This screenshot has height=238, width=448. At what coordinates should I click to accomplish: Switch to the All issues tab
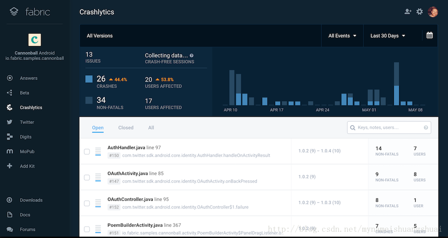pos(151,127)
